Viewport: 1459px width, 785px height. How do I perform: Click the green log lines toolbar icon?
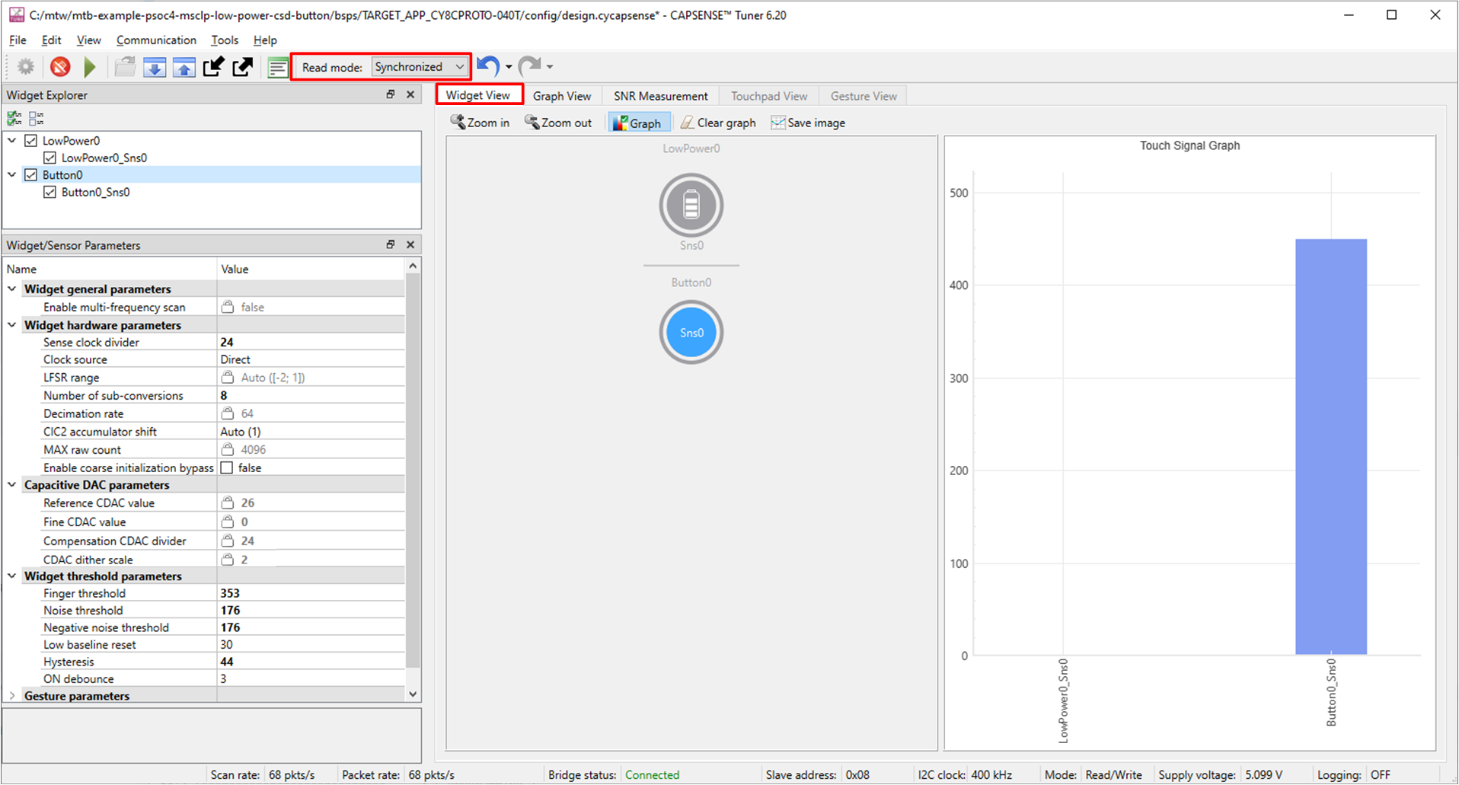[278, 67]
